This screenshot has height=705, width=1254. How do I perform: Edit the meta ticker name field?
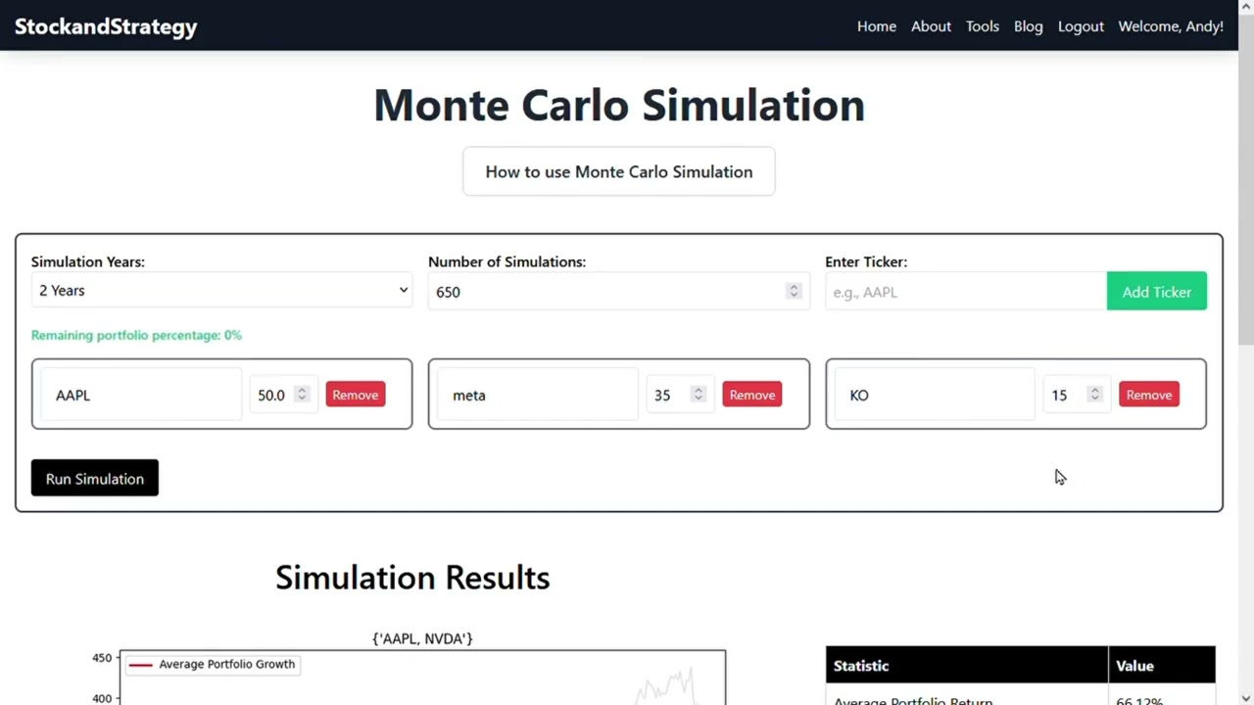coord(538,395)
